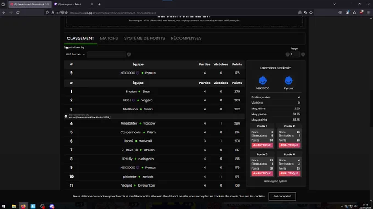
Task: Select the MiladShter and waxxow team row
Action: click(154, 123)
